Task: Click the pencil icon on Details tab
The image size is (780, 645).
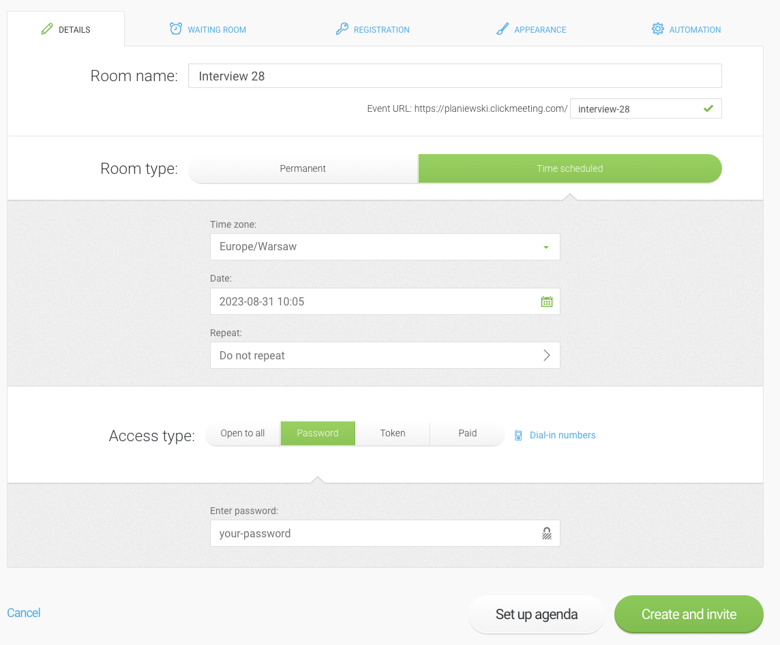Action: click(47, 29)
